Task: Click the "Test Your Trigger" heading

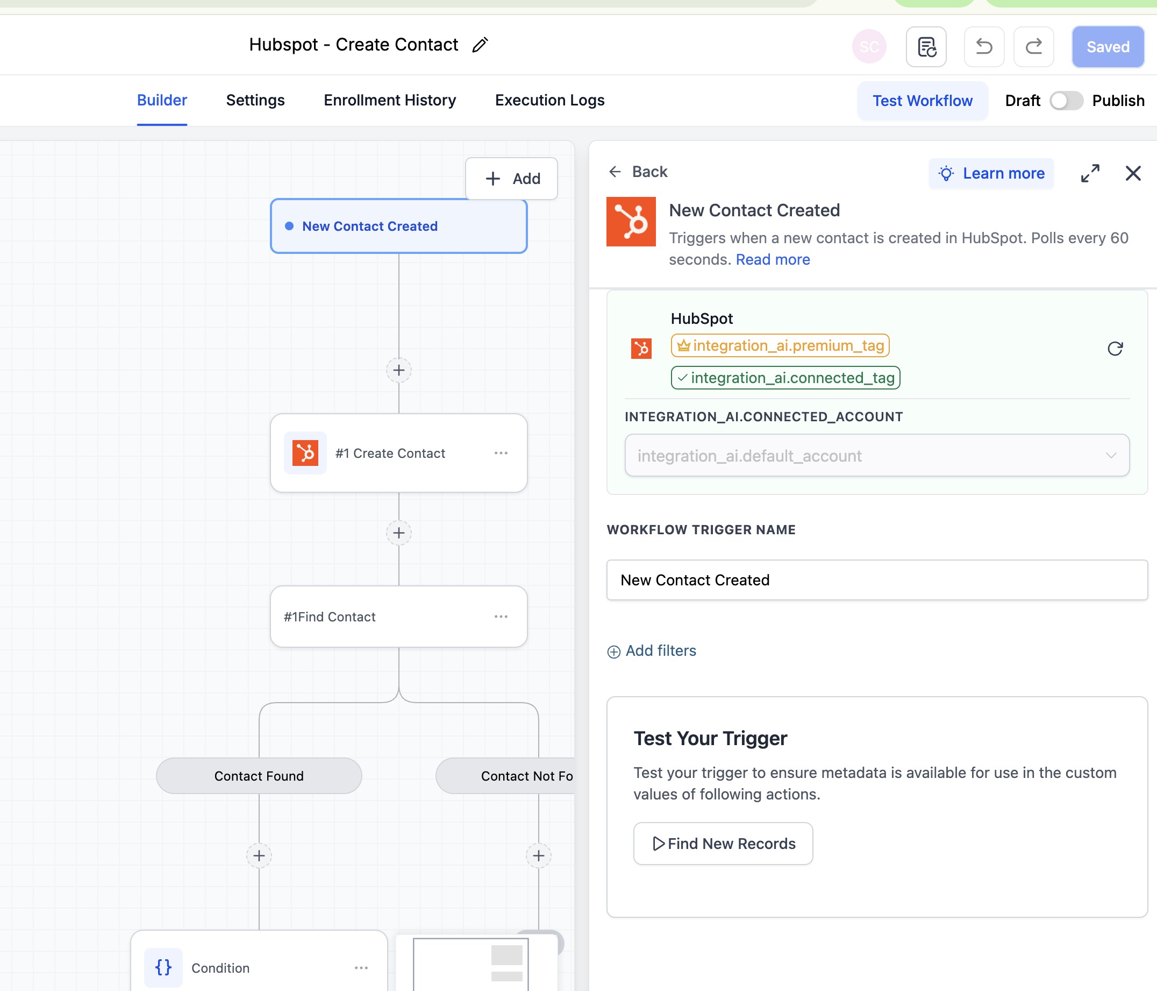Action: coord(710,739)
